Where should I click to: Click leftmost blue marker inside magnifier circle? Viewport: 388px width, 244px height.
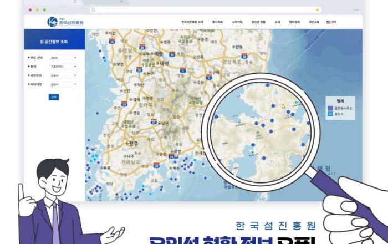[x=216, y=117]
